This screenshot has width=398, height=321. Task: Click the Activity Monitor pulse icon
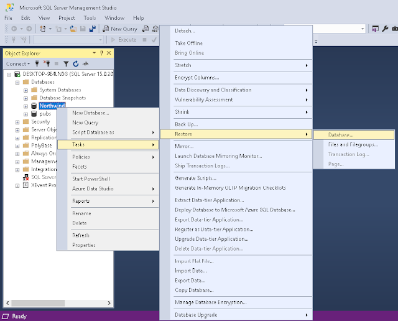tap(86, 63)
